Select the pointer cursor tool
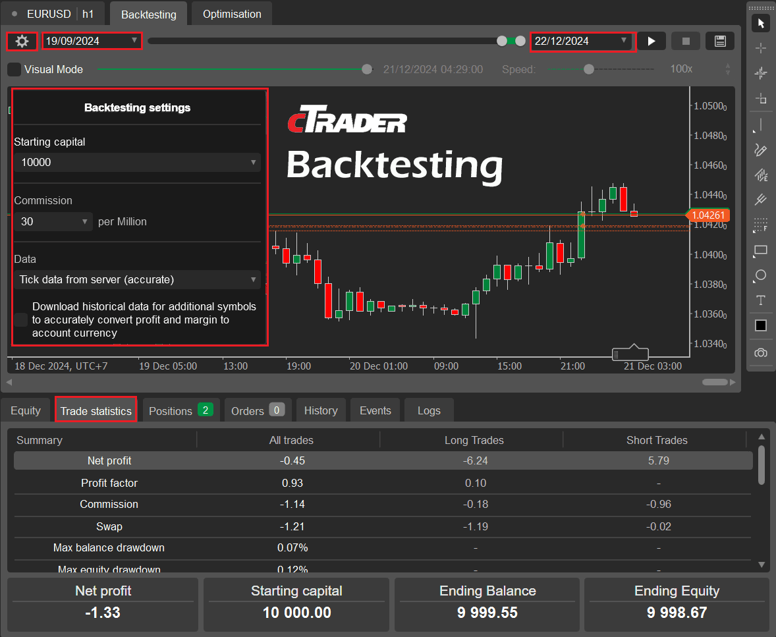This screenshot has height=637, width=776. click(x=761, y=23)
